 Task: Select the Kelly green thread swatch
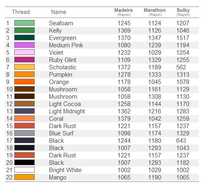point(24,30)
